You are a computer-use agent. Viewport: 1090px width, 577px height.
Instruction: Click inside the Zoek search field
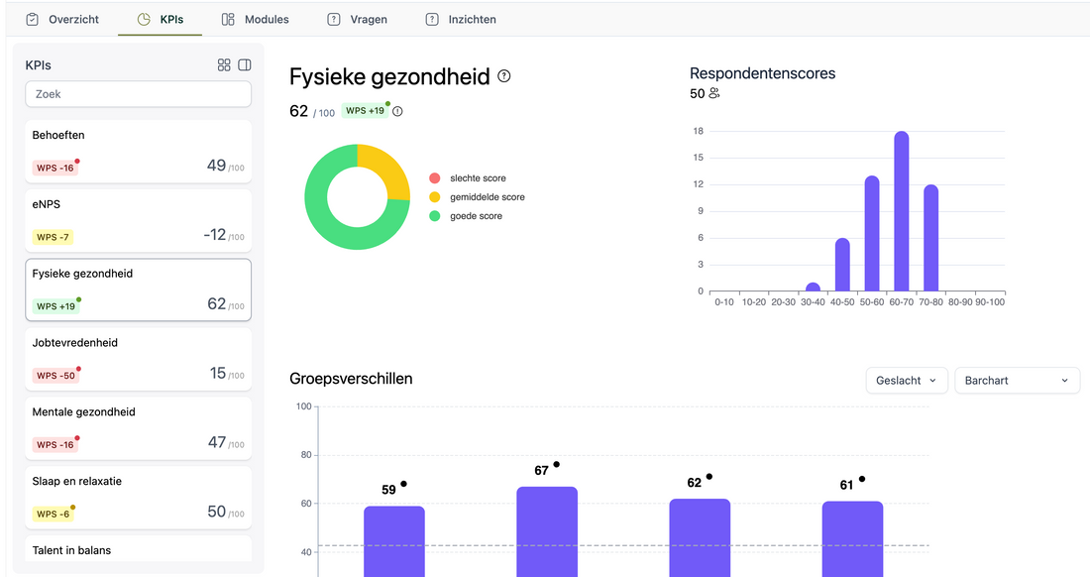click(x=138, y=93)
